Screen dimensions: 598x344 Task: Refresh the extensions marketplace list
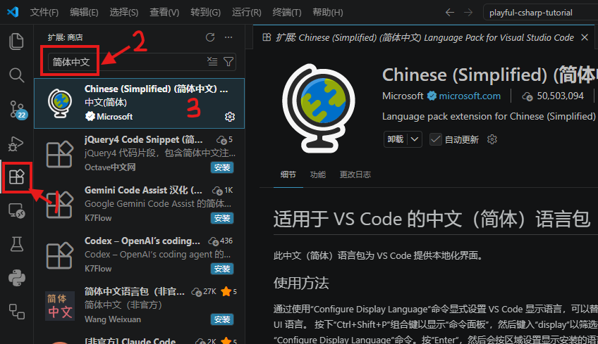210,37
